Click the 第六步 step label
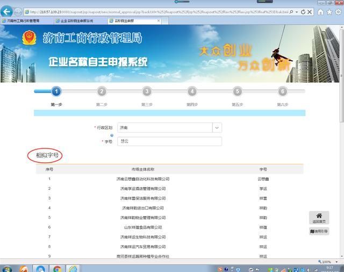The height and width of the screenshot is (272, 344). point(283,105)
